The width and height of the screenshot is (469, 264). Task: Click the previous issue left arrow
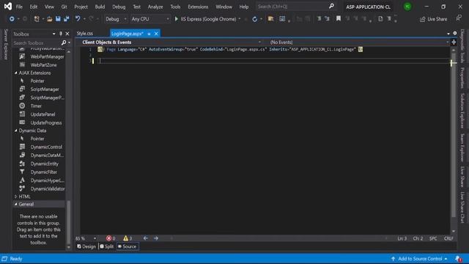coord(145,238)
